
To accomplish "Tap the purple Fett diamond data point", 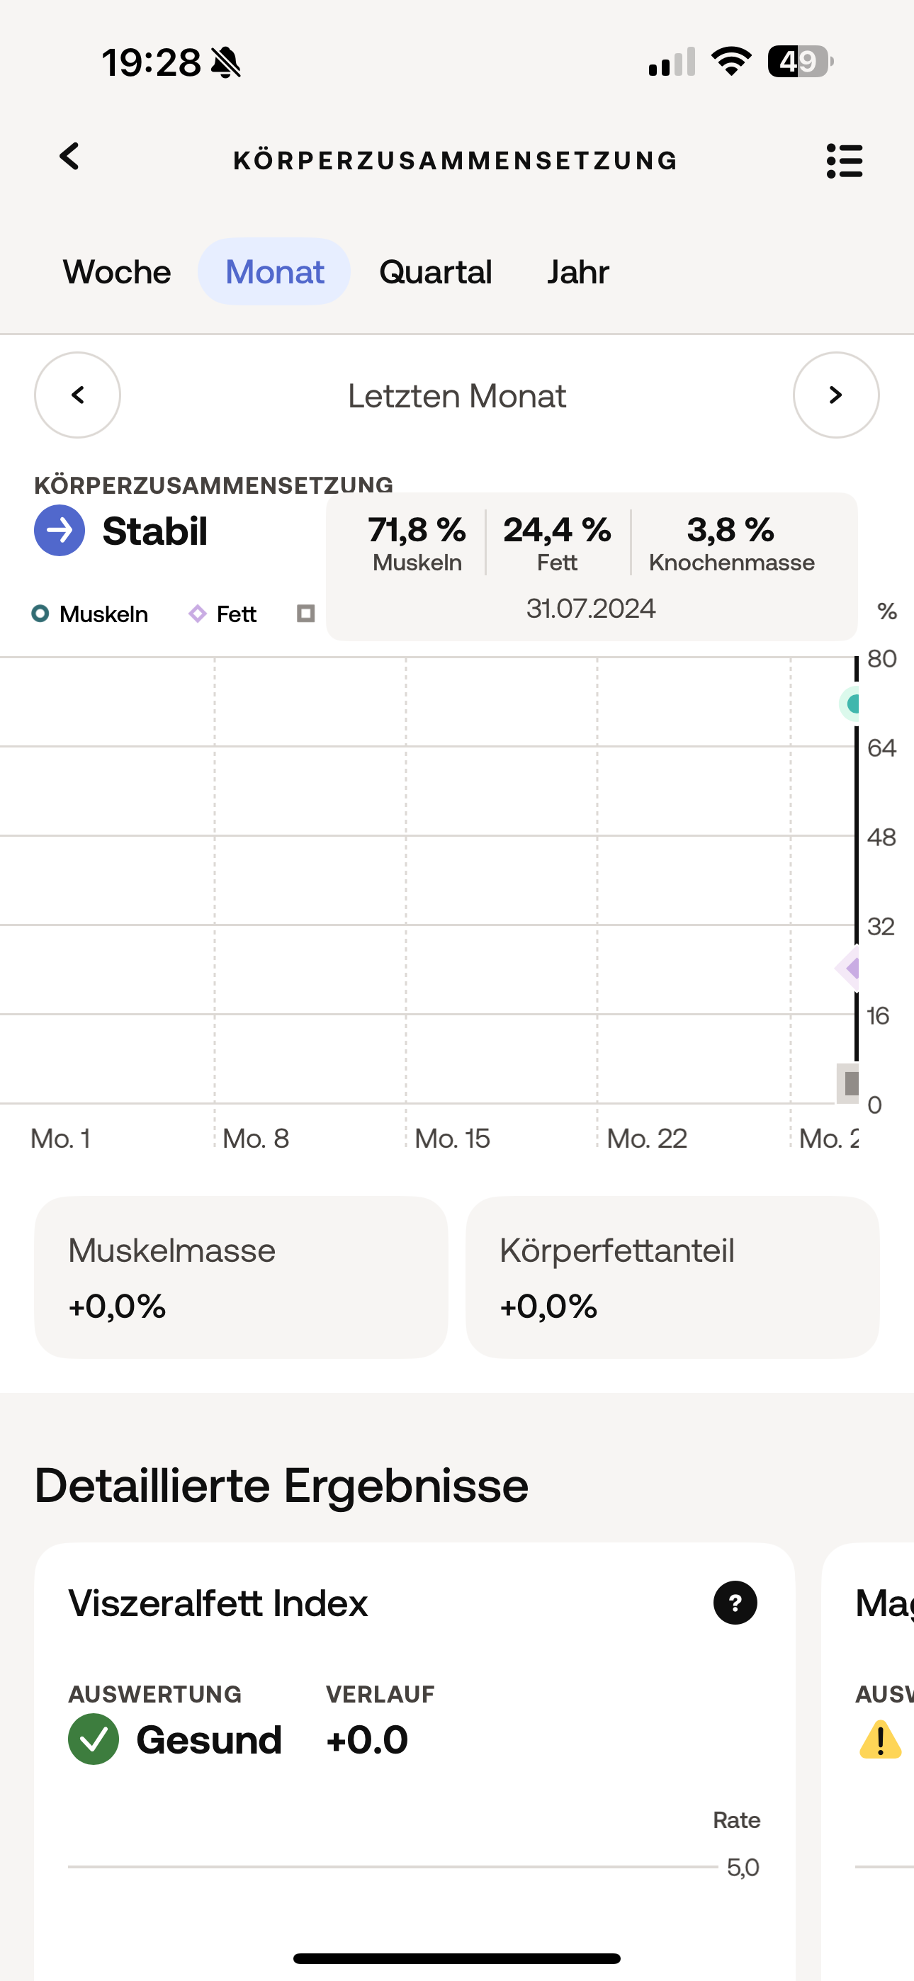I will pos(850,969).
